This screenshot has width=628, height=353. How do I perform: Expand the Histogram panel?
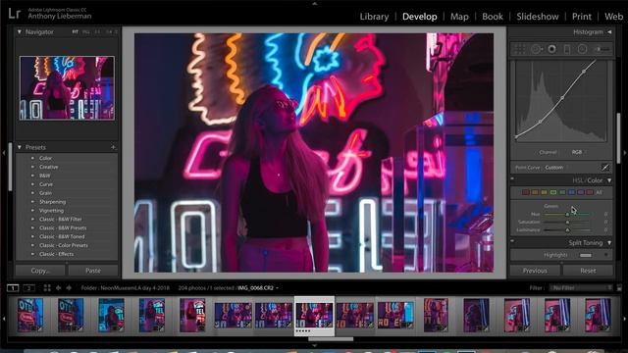pyautogui.click(x=609, y=31)
